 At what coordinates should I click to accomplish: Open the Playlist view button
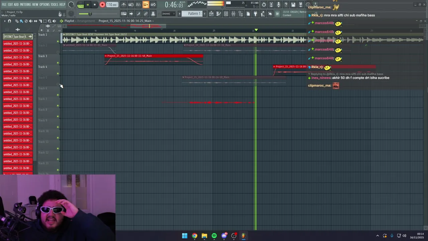click(x=211, y=14)
